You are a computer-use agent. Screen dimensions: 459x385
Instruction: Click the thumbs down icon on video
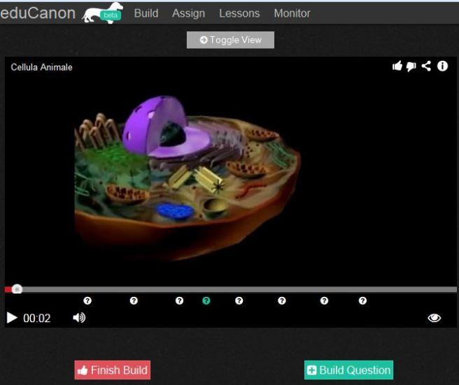(411, 66)
